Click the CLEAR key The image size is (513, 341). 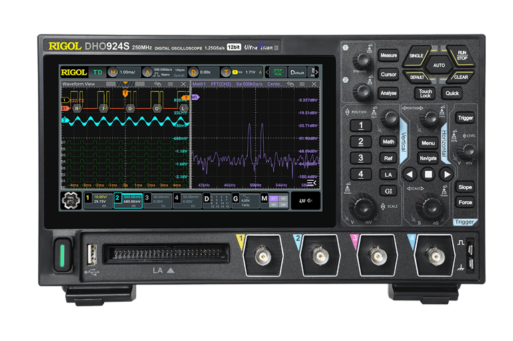click(x=461, y=77)
